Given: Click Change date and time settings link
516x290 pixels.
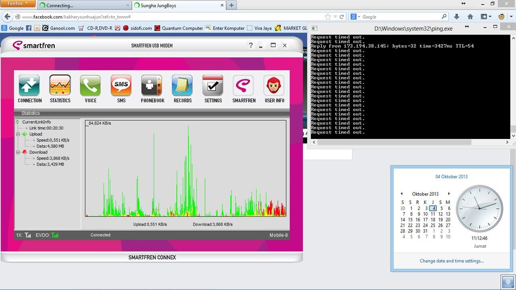Looking at the screenshot, I should 451,261.
